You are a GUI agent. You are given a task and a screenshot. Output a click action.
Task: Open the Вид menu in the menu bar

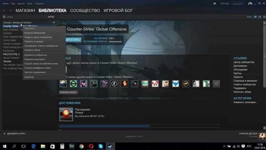click(13, 4)
